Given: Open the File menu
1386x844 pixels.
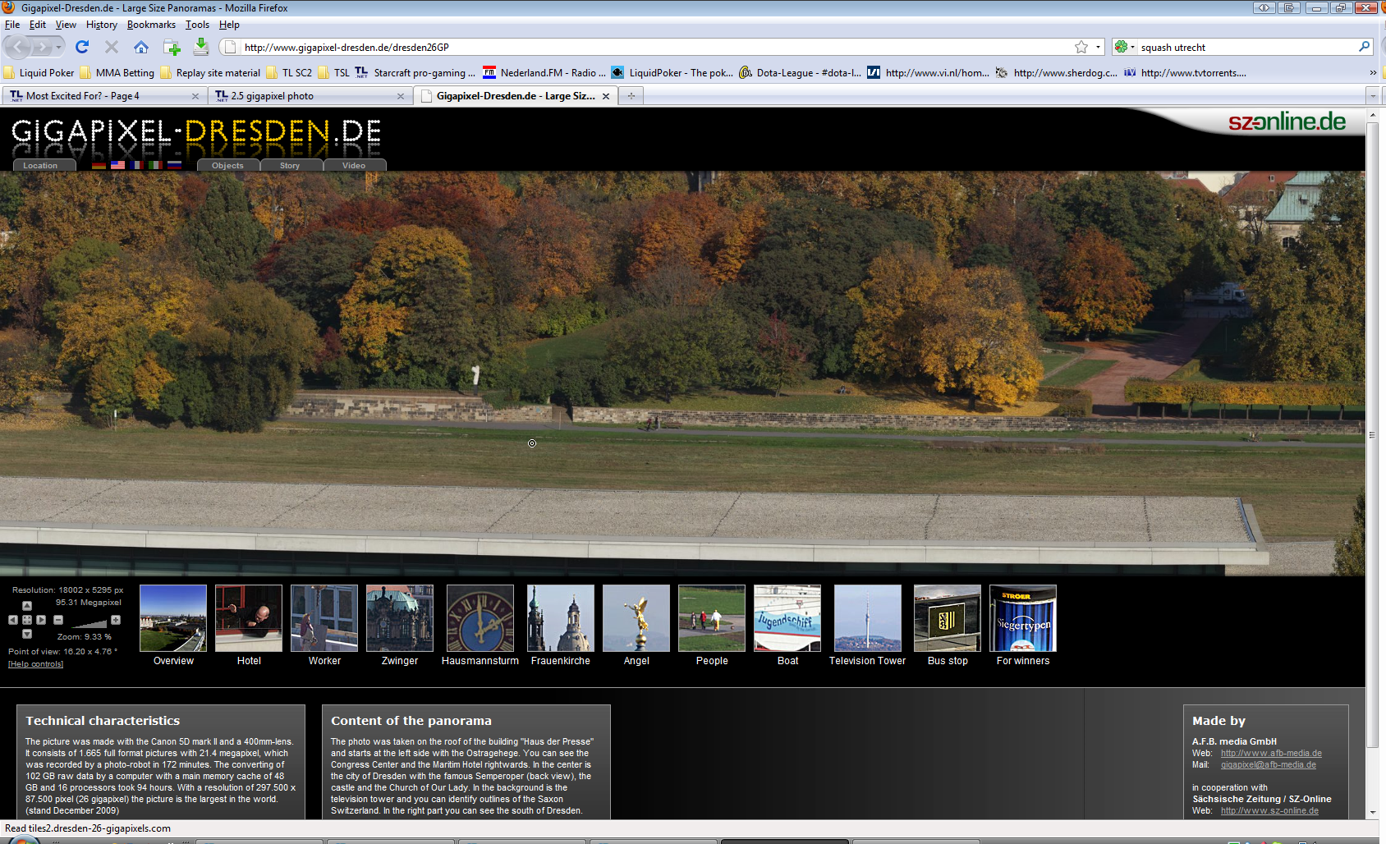Looking at the screenshot, I should 12,25.
